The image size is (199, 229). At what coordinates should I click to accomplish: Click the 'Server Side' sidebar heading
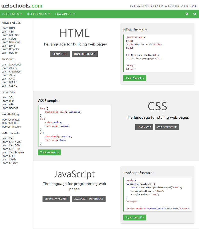tap(9, 92)
